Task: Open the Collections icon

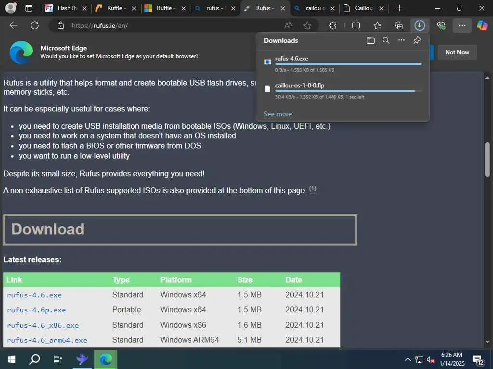Action: [399, 25]
